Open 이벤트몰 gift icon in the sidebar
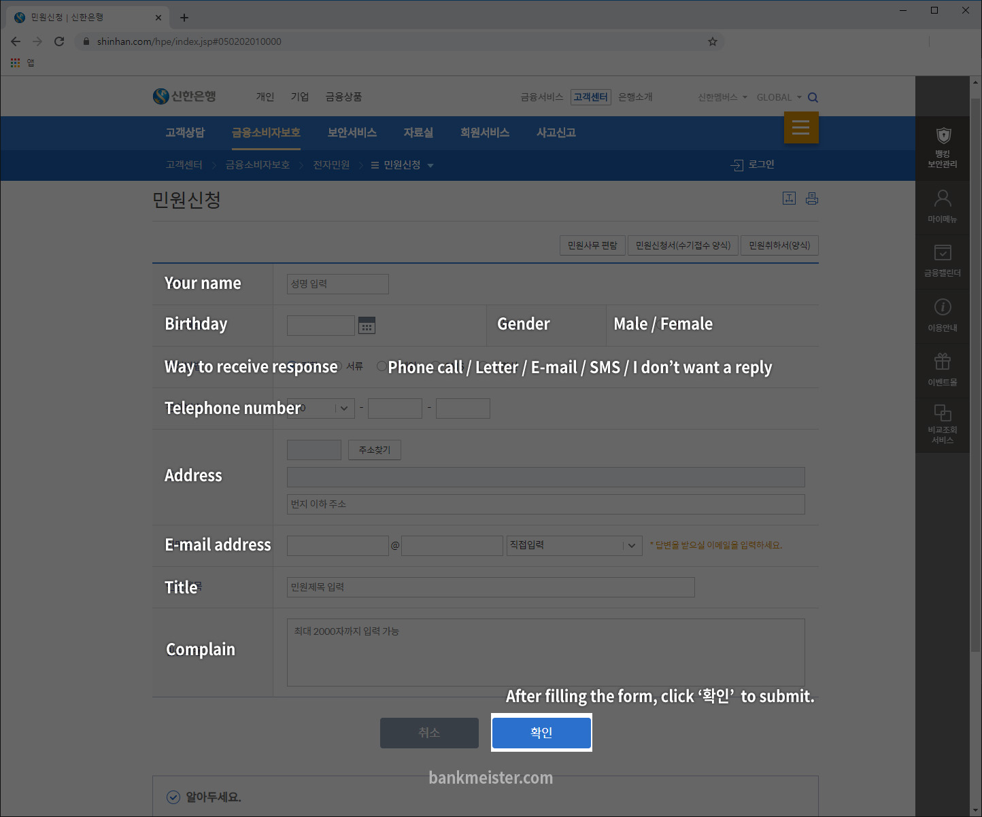 [943, 370]
